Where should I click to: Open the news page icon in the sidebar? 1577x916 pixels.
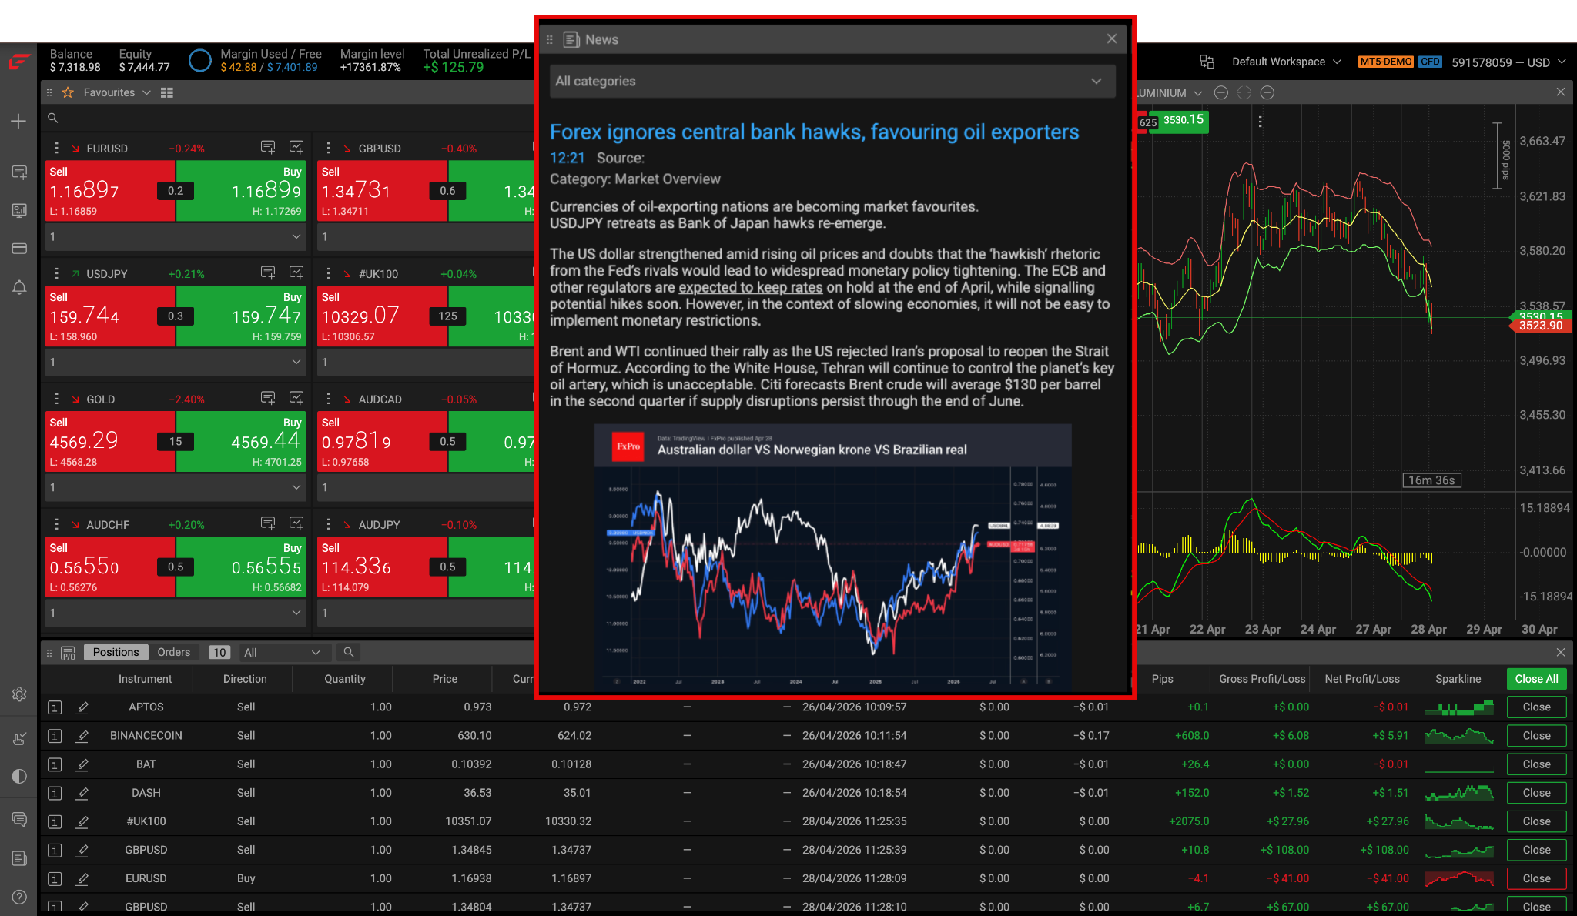(19, 858)
